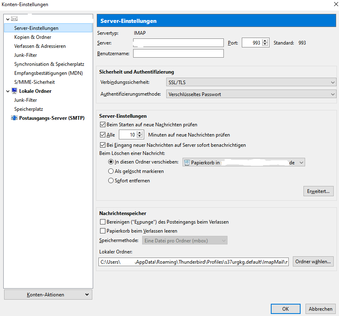Screen dimensions: 339x316
Task: Select Als gelöscht markieren option
Action: [111, 171]
